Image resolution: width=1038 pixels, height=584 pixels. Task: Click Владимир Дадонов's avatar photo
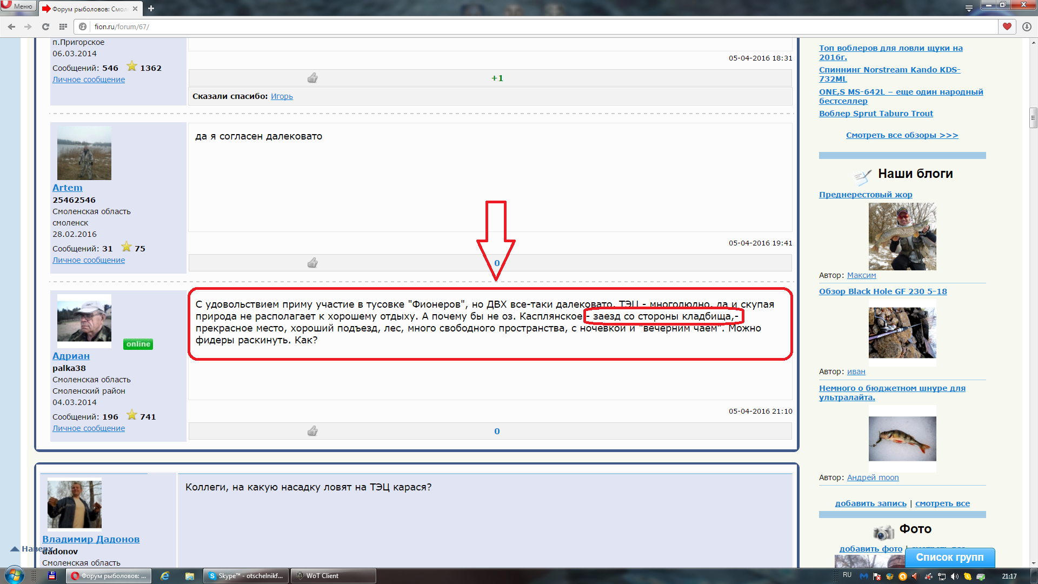point(75,503)
